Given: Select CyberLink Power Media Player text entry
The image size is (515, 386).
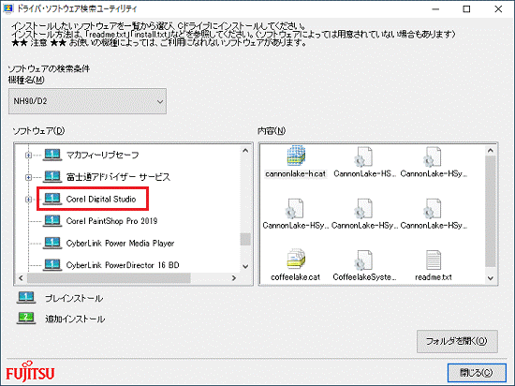Looking at the screenshot, I should [x=120, y=243].
